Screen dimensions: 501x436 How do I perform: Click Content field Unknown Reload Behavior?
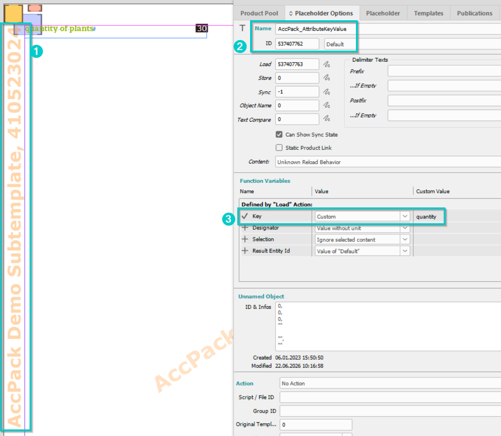pos(388,162)
